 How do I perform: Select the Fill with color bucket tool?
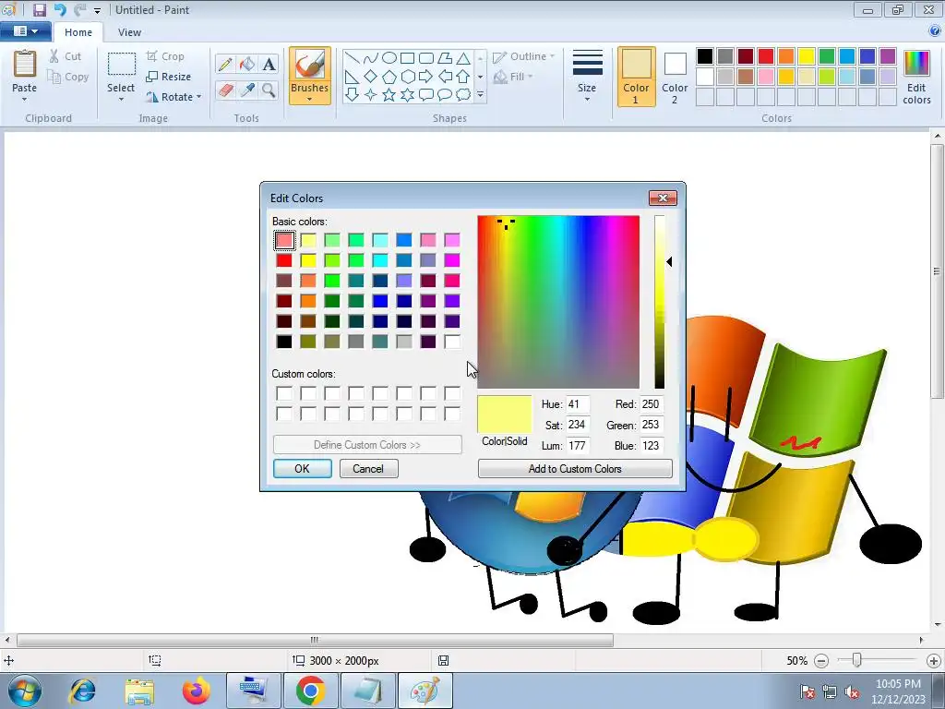pyautogui.click(x=246, y=64)
